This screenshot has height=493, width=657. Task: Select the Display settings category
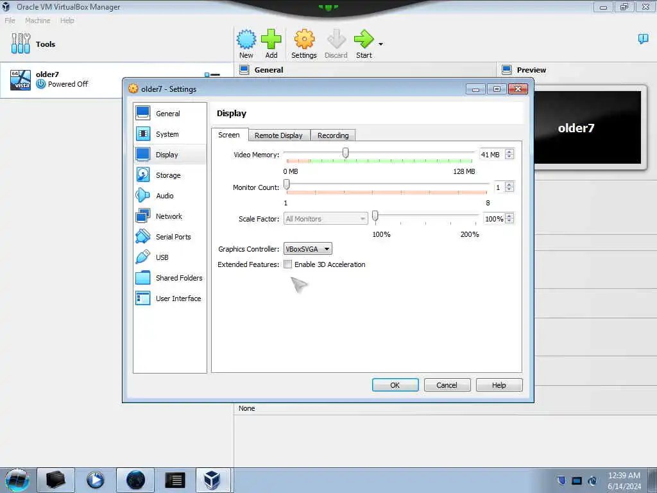tap(169, 154)
